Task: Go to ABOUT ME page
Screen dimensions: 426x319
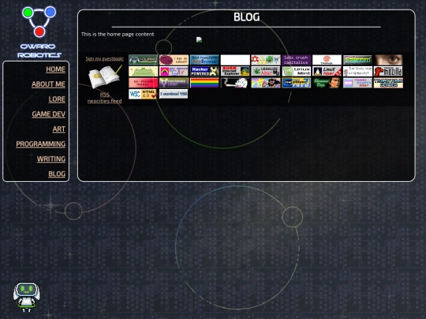Action: 48,84
